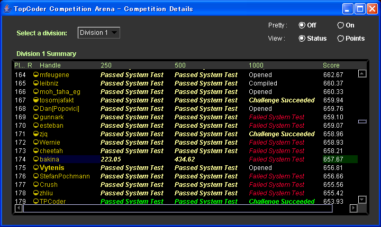Select handle zjq
Screen dimensions: 381x227
(43, 134)
